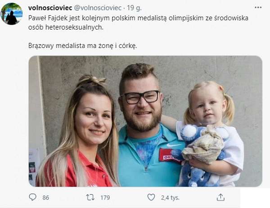Viewport: 270px width, 208px height.
Task: Retweet using the retweet arrows icon
Action: pyautogui.click(x=90, y=197)
